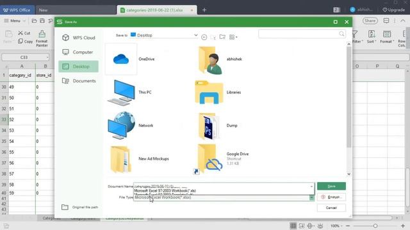Open Documents location in sidebar
This screenshot has height=230, width=410.
tap(78, 81)
